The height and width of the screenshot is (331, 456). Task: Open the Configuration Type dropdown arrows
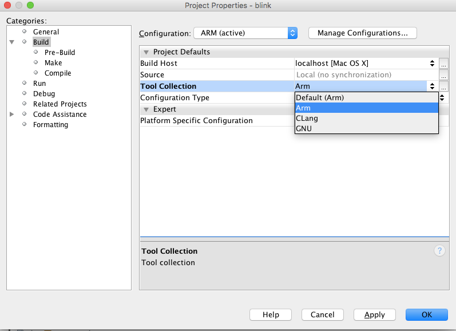coord(442,97)
